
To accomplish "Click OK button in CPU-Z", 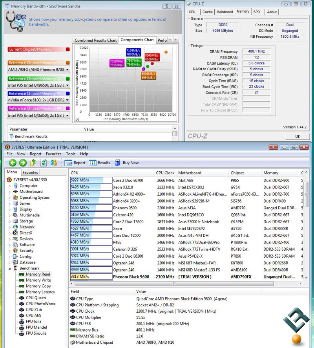I will (x=298, y=136).
